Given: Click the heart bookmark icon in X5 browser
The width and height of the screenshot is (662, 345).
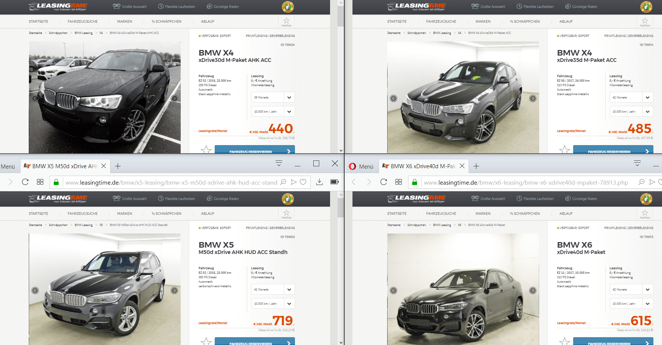Looking at the screenshot, I should (x=303, y=182).
